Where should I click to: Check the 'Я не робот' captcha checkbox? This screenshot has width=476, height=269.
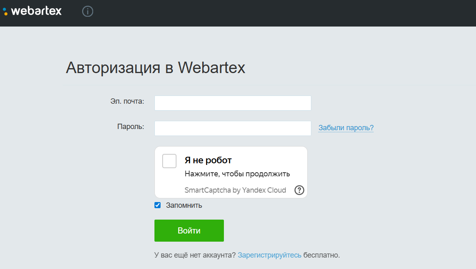[x=169, y=161]
